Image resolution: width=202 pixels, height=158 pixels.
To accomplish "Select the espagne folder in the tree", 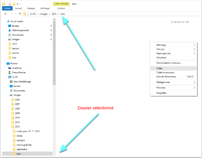I will point(21,140).
